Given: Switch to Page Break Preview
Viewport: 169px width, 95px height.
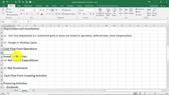Looking at the screenshot, I should [x=145, y=93].
